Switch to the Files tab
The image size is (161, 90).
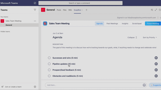(65, 10)
